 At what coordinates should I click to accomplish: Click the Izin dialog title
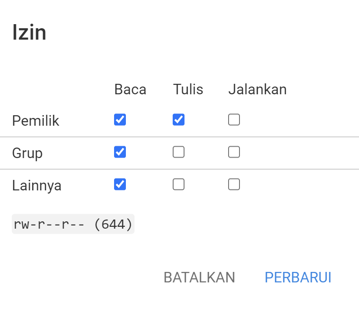[x=29, y=33]
